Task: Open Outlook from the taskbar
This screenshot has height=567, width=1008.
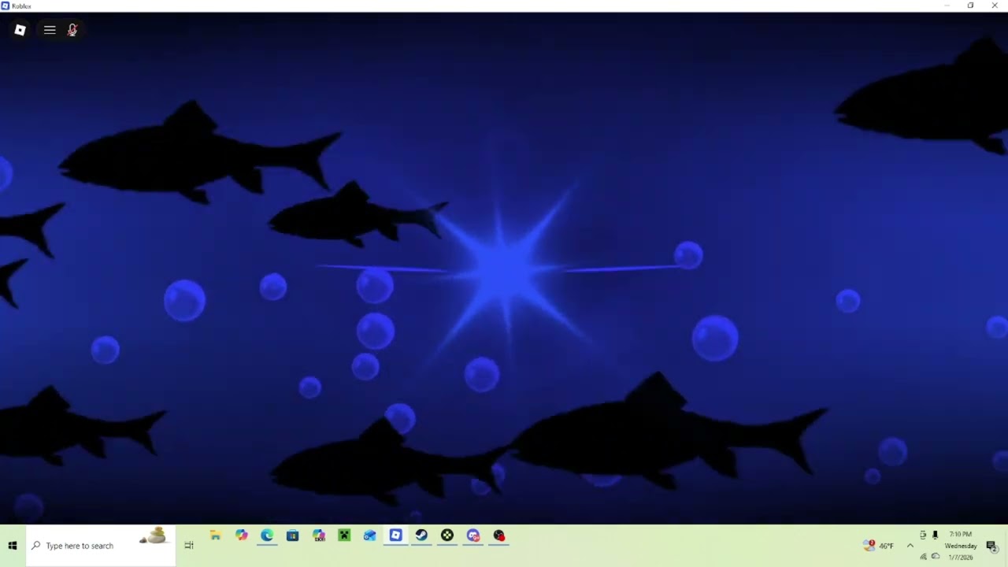Action: 370,535
